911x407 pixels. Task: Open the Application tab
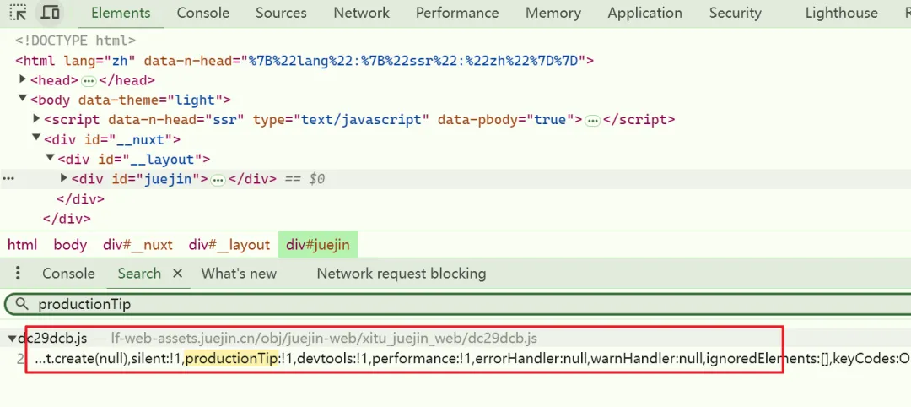tap(645, 13)
